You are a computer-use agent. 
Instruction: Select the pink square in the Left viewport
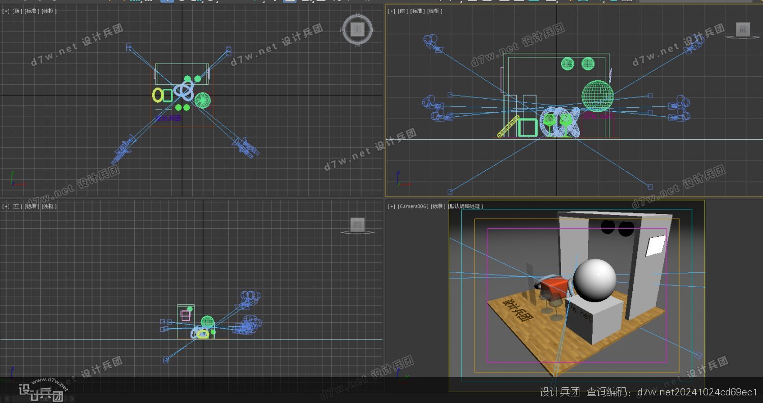pos(186,315)
